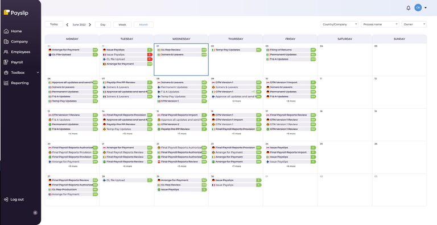The width and height of the screenshot is (437, 225).
Task: Collapse the sidebar with the round arrow button
Action: coord(35,213)
